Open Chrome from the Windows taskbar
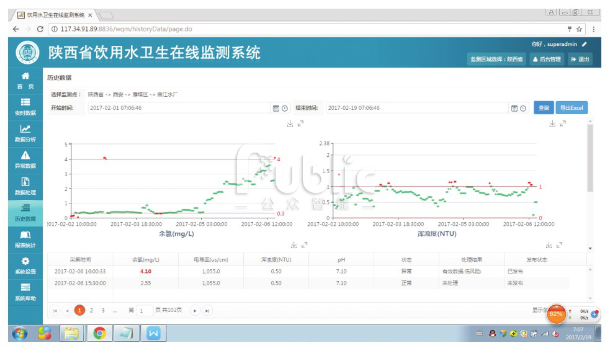The width and height of the screenshot is (610, 348). pos(99,334)
